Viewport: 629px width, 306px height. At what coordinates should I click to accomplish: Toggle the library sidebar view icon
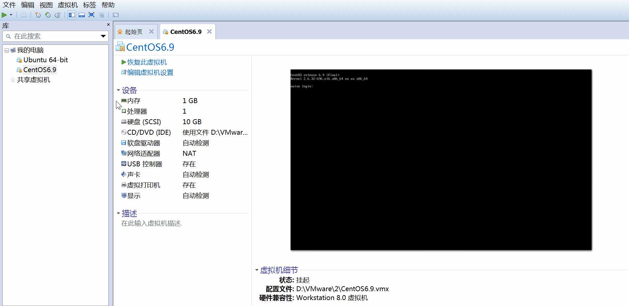point(72,15)
